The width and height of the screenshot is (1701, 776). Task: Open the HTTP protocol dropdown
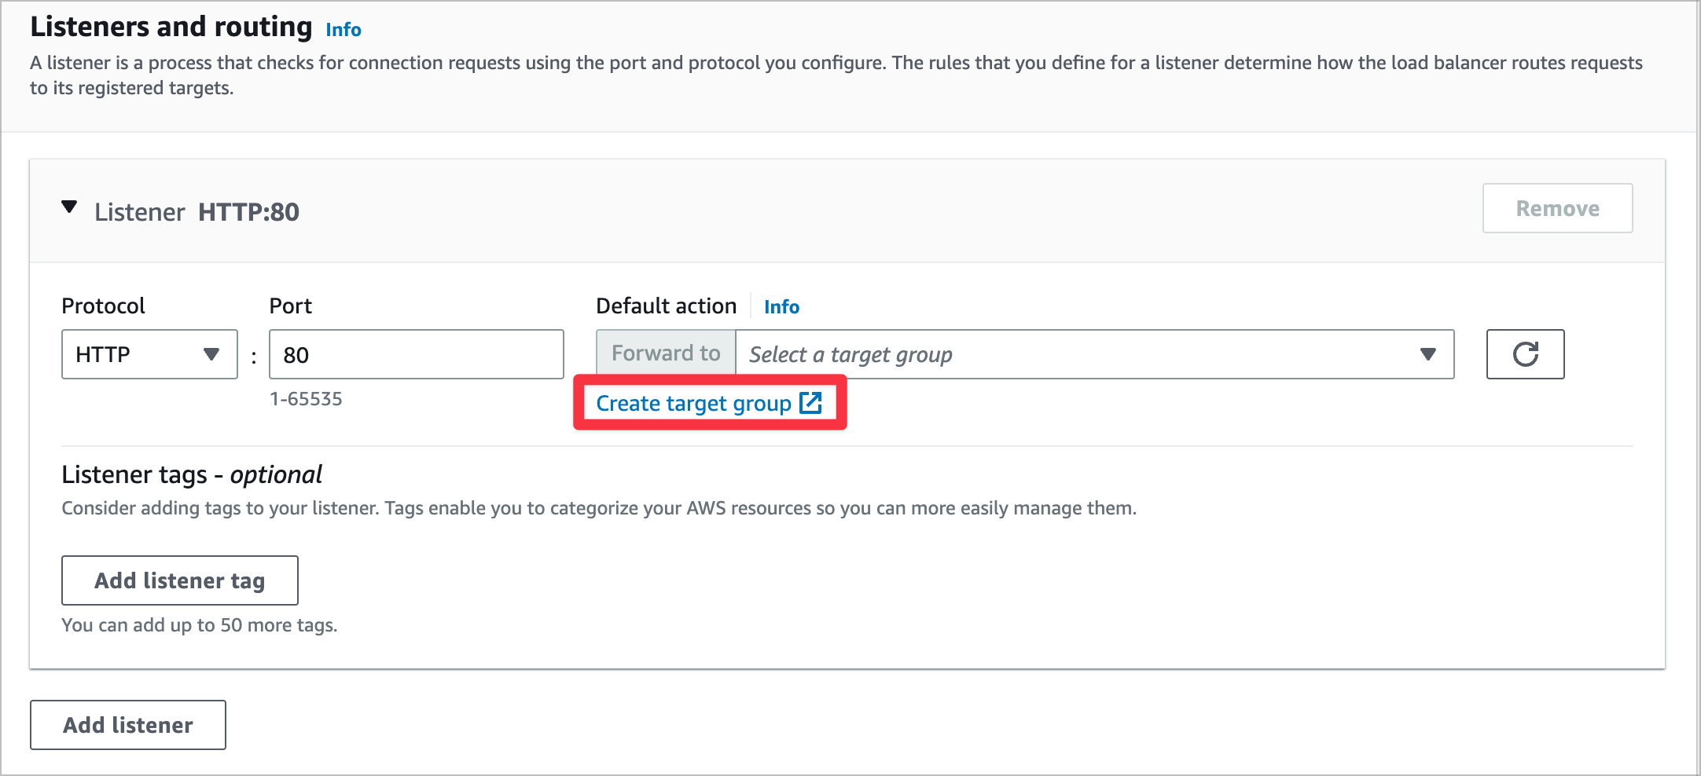point(149,354)
